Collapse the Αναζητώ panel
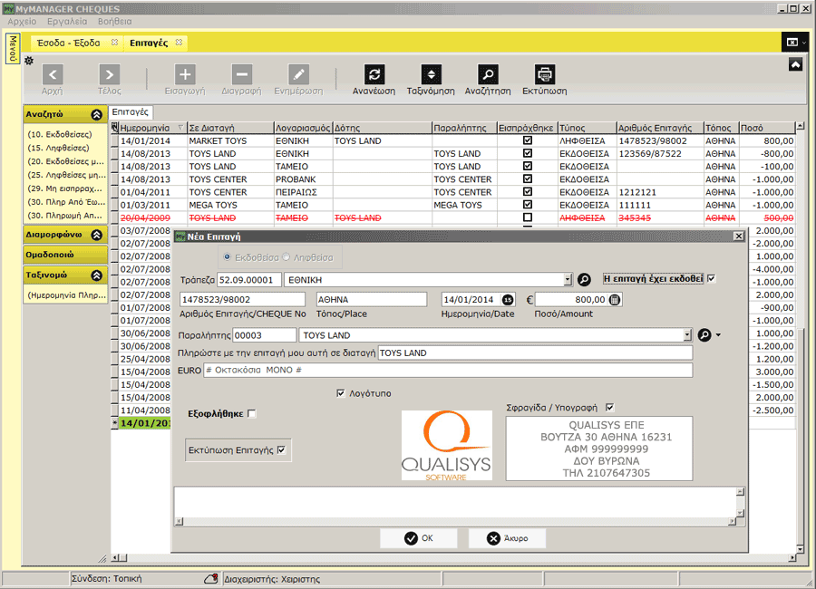This screenshot has width=816, height=589. [x=96, y=114]
